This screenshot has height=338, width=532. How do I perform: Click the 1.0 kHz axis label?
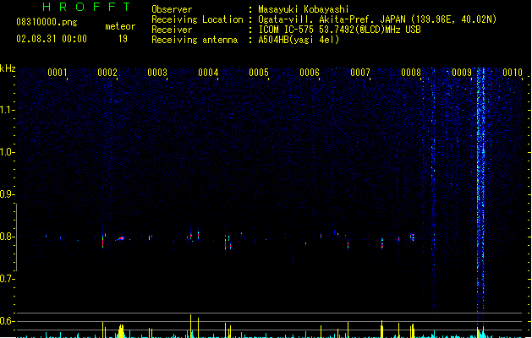tap(7, 152)
